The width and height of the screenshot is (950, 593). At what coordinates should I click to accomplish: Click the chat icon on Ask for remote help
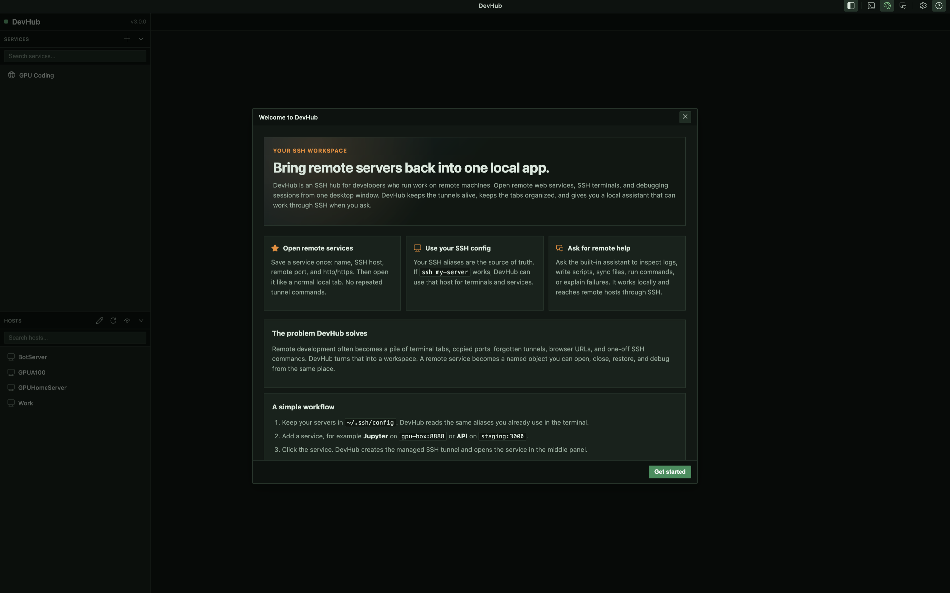[560, 248]
